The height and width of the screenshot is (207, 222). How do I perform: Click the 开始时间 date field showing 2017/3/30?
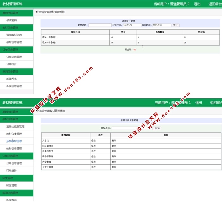[132, 25]
